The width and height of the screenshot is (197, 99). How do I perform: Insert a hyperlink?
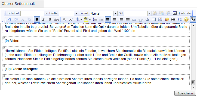click(x=134, y=19)
